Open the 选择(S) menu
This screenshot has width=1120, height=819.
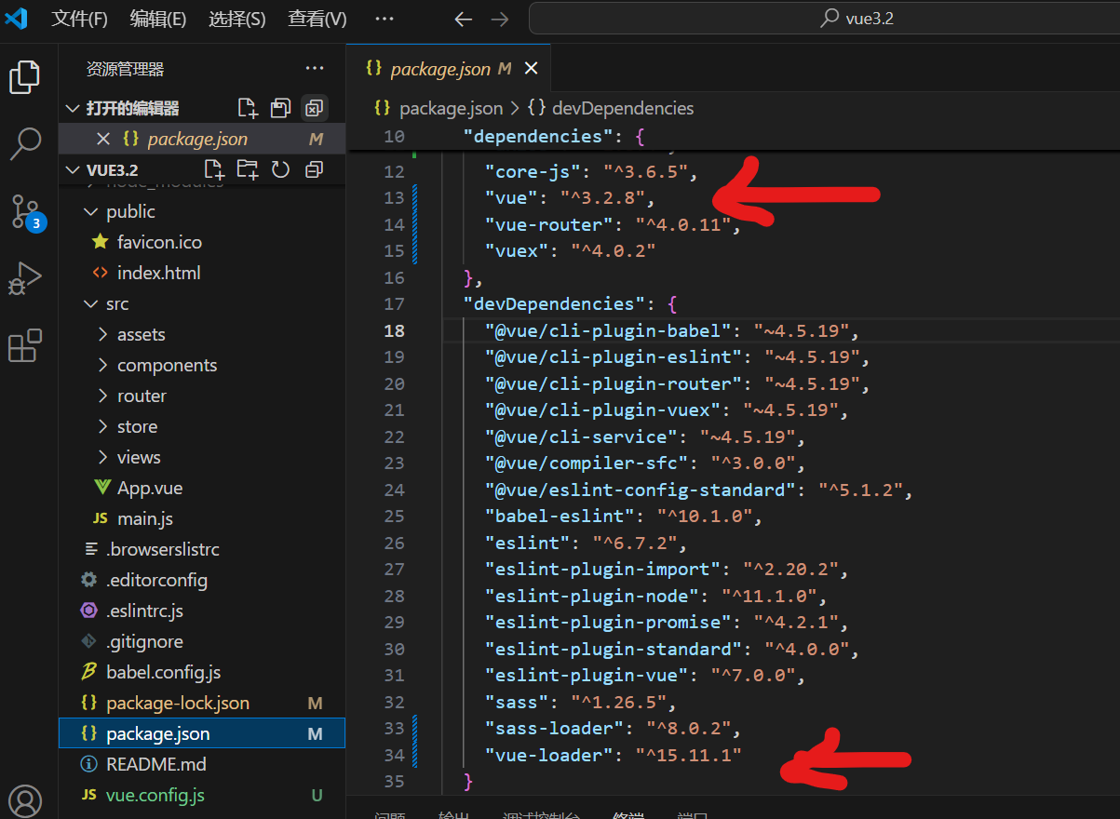(237, 19)
